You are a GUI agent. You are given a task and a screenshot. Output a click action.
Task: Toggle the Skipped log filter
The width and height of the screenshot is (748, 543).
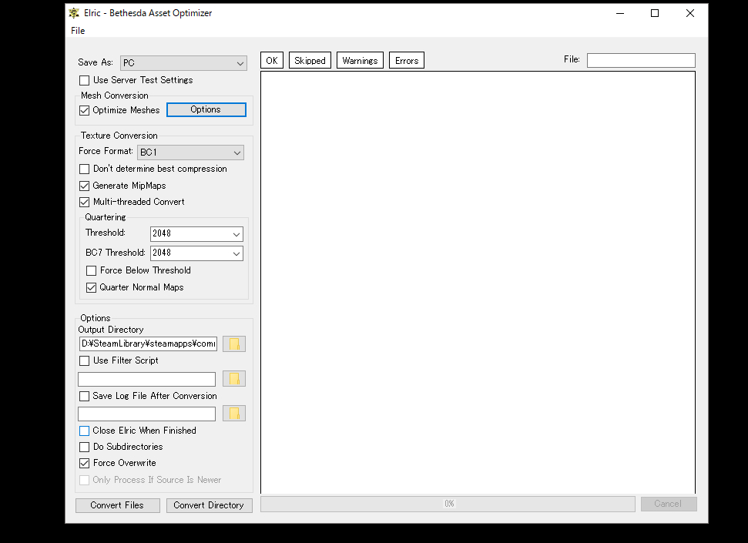pyautogui.click(x=310, y=61)
